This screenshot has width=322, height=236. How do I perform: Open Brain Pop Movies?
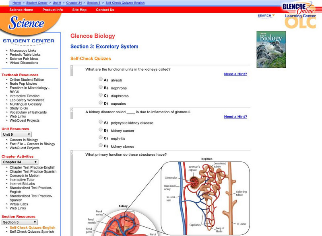23,83
